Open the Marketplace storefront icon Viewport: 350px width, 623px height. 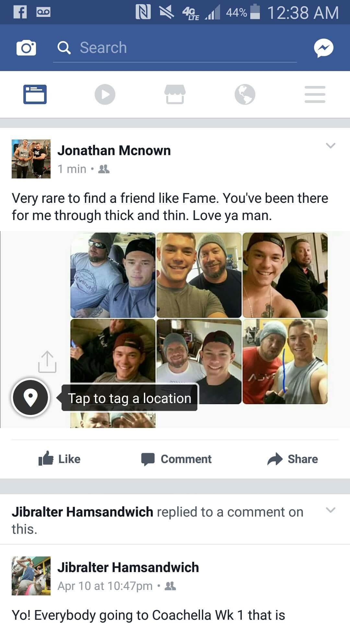click(175, 94)
